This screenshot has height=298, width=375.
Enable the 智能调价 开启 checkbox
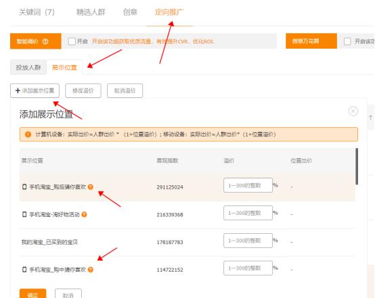pyautogui.click(x=72, y=41)
